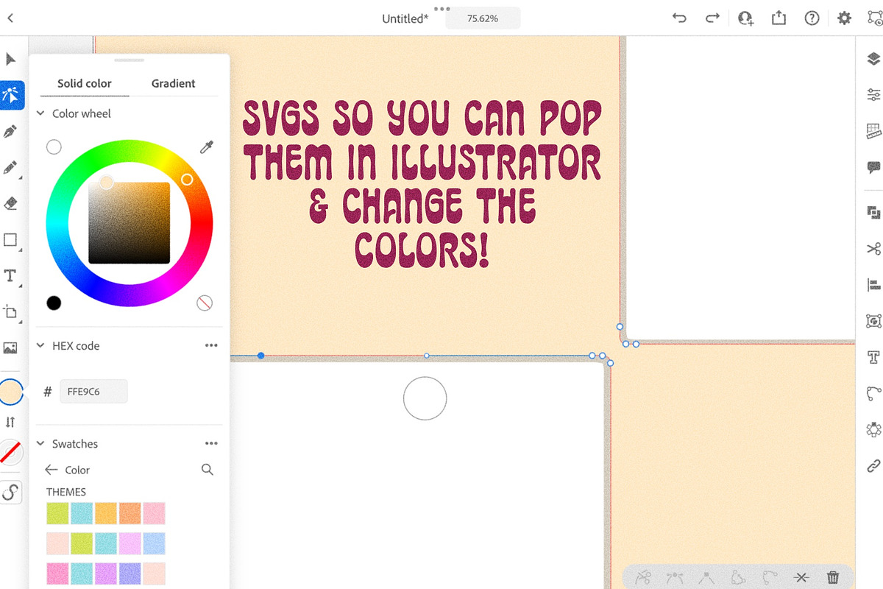The width and height of the screenshot is (883, 589).
Task: Undo the last action
Action: coord(679,18)
